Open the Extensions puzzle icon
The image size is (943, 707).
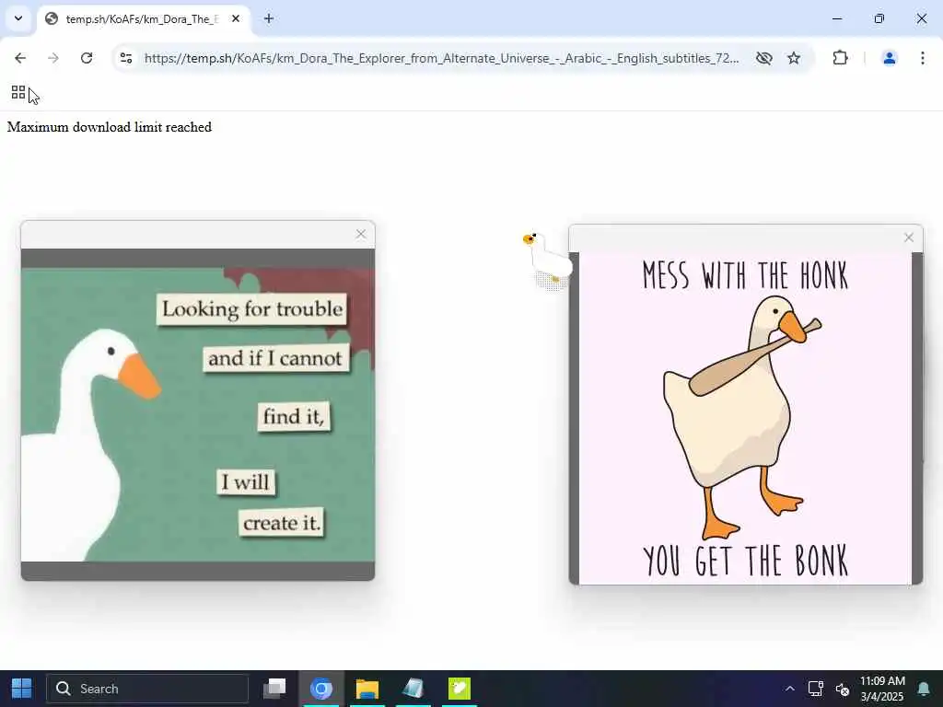point(840,58)
